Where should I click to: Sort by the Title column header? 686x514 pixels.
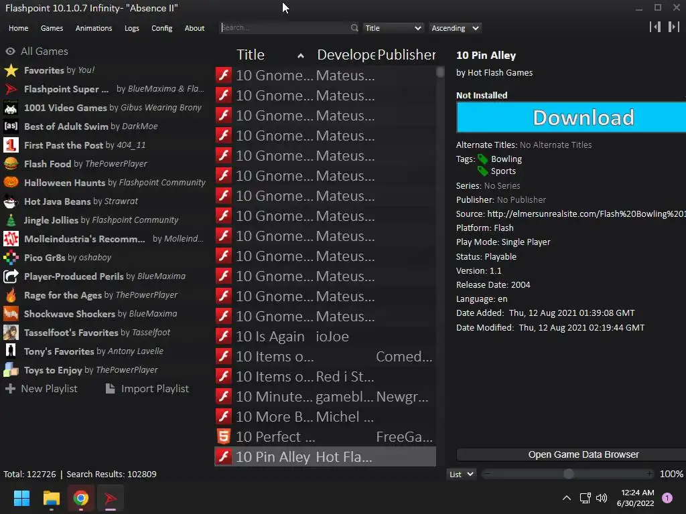click(x=271, y=55)
